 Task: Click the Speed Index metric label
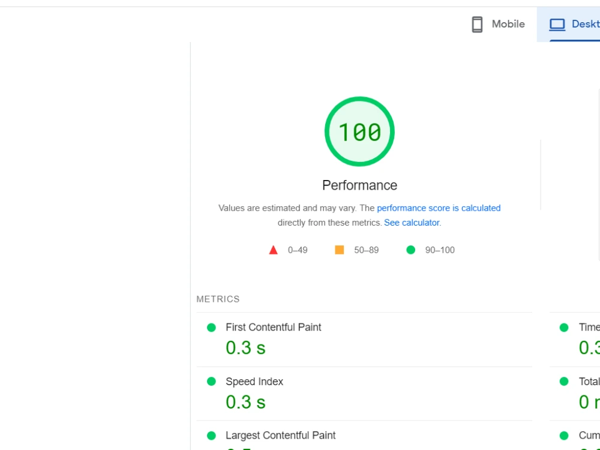tap(254, 382)
